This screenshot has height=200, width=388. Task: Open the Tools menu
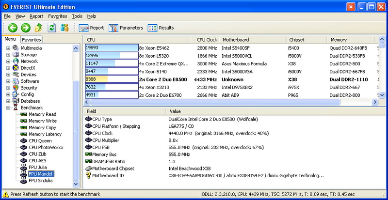pos(77,16)
